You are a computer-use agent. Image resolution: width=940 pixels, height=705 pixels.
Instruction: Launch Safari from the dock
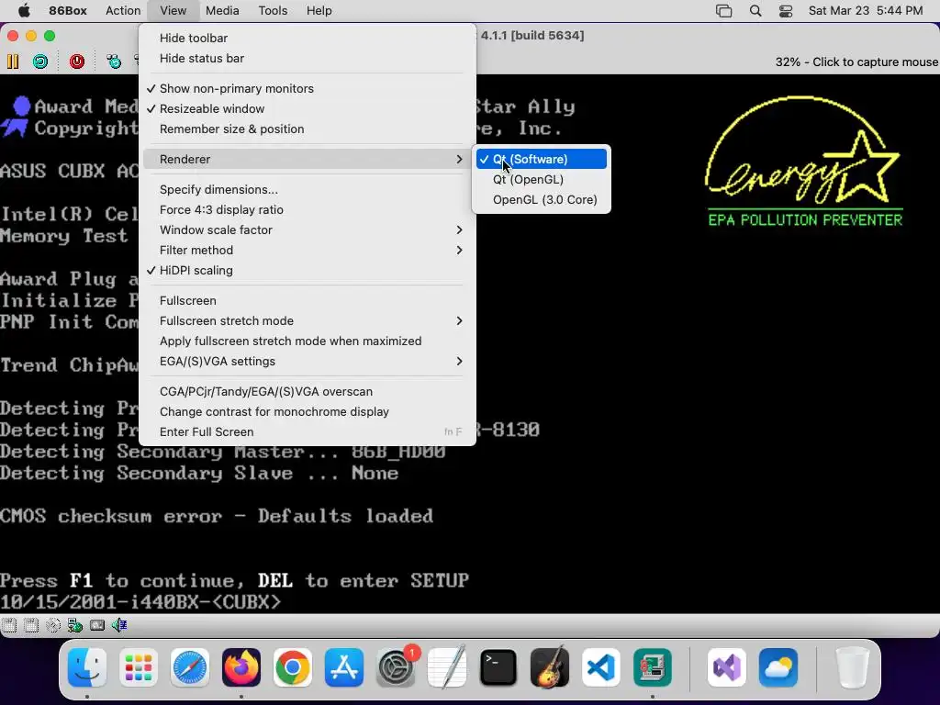(x=190, y=667)
